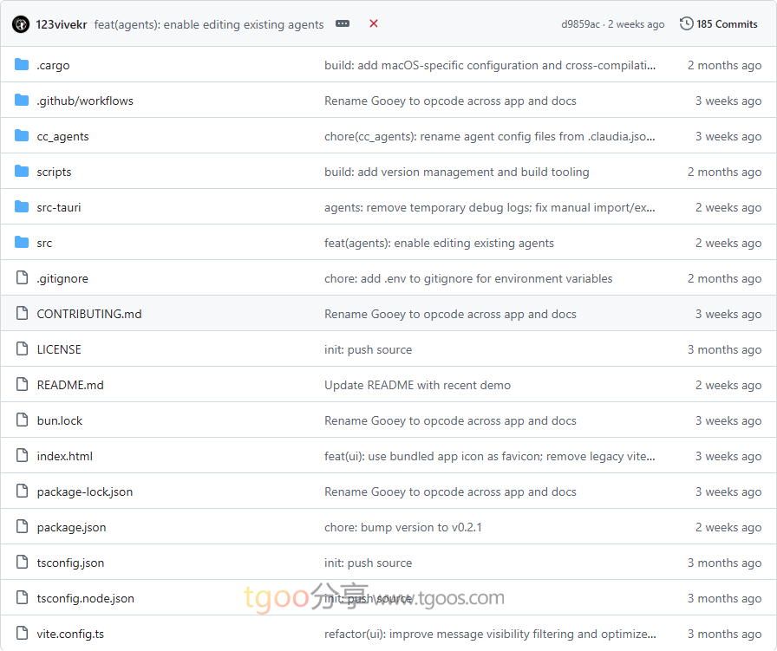Open the CONTRIBUTING.md file

pyautogui.click(x=88, y=314)
